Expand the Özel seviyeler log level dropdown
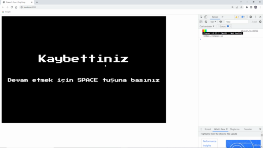Image resolution: width=263 pixels, height=148 pixels. pos(207,26)
